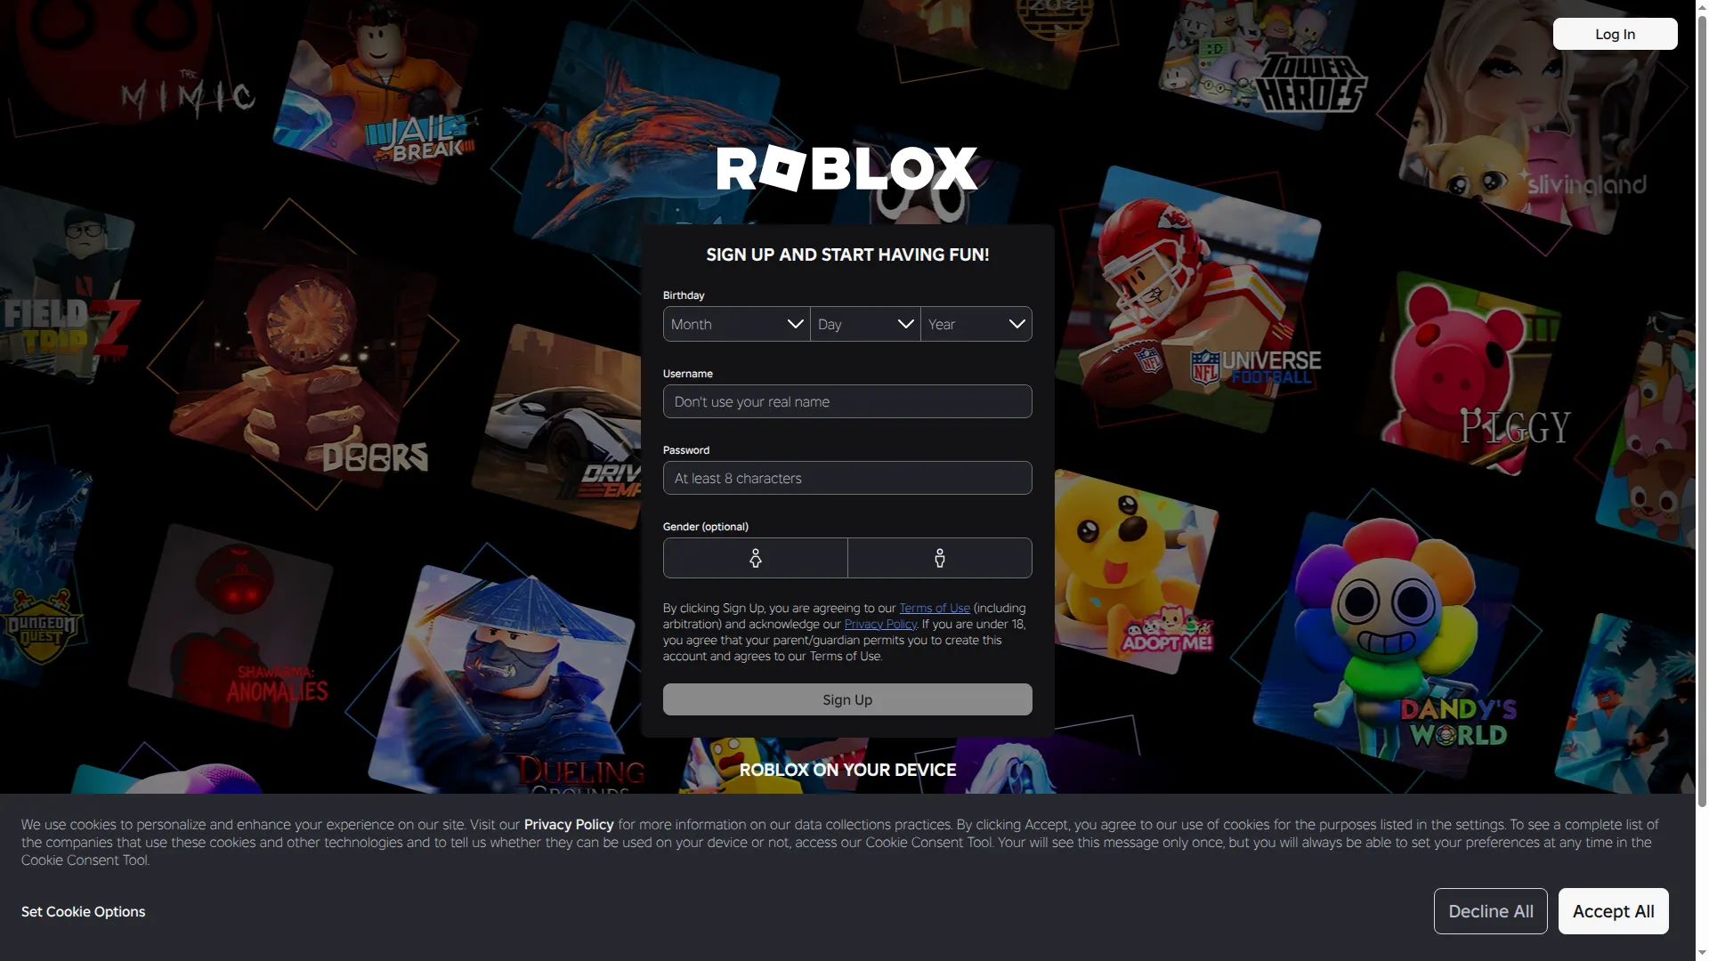1709x961 pixels.
Task: Select the male gender icon
Action: pyautogui.click(x=940, y=558)
